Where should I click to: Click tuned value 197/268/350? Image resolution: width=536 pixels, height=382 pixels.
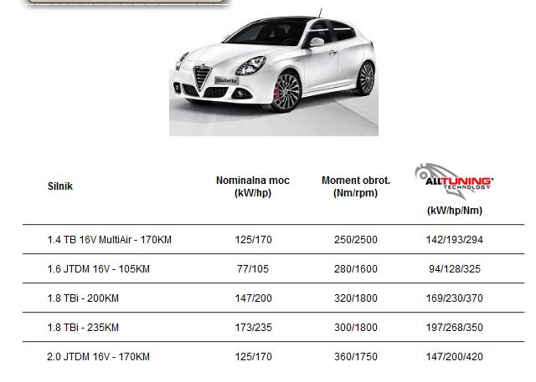pyautogui.click(x=455, y=328)
